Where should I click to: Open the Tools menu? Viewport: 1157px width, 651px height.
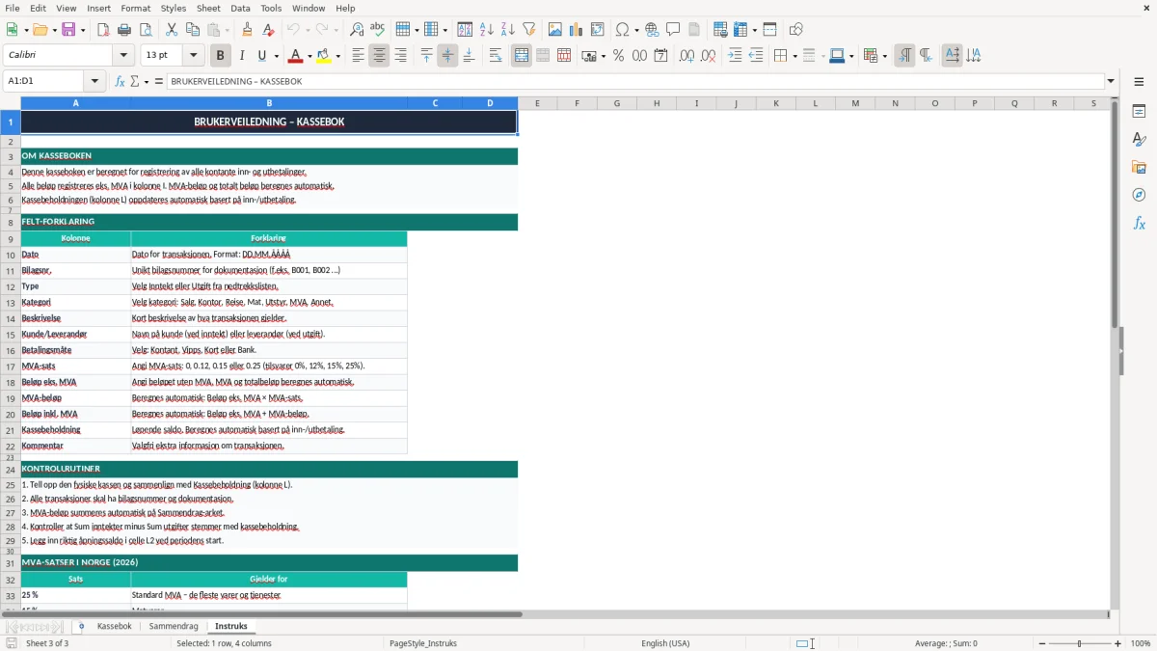(271, 8)
